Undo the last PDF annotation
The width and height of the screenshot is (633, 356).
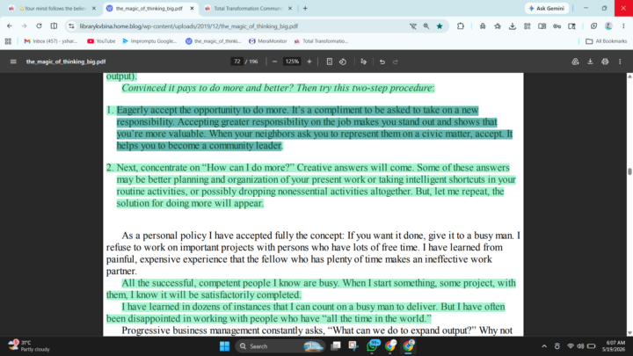(382, 62)
